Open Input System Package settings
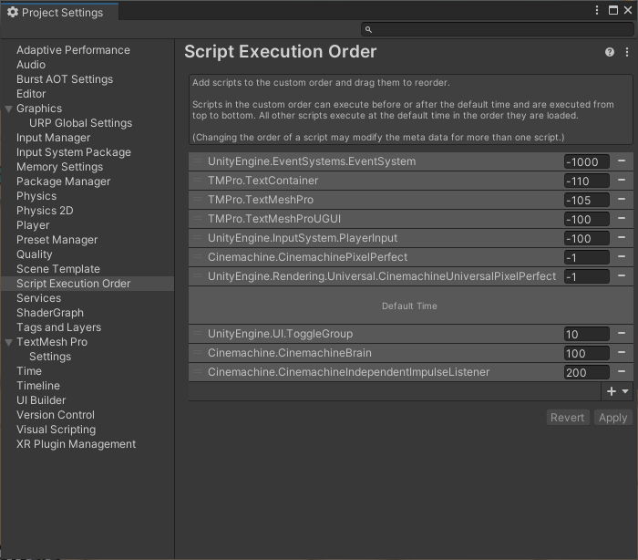Image resolution: width=638 pixels, height=560 pixels. [x=74, y=152]
